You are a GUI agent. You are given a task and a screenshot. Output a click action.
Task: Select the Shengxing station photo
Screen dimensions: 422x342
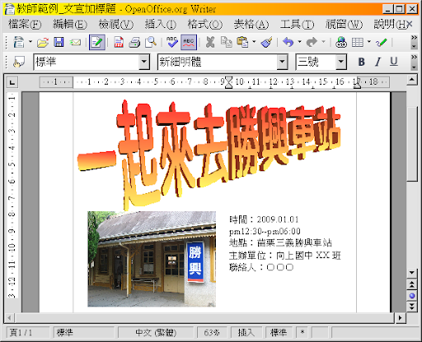click(152, 259)
